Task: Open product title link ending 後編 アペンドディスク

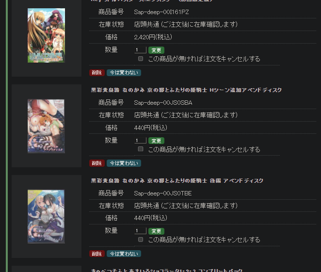Action: (177, 181)
